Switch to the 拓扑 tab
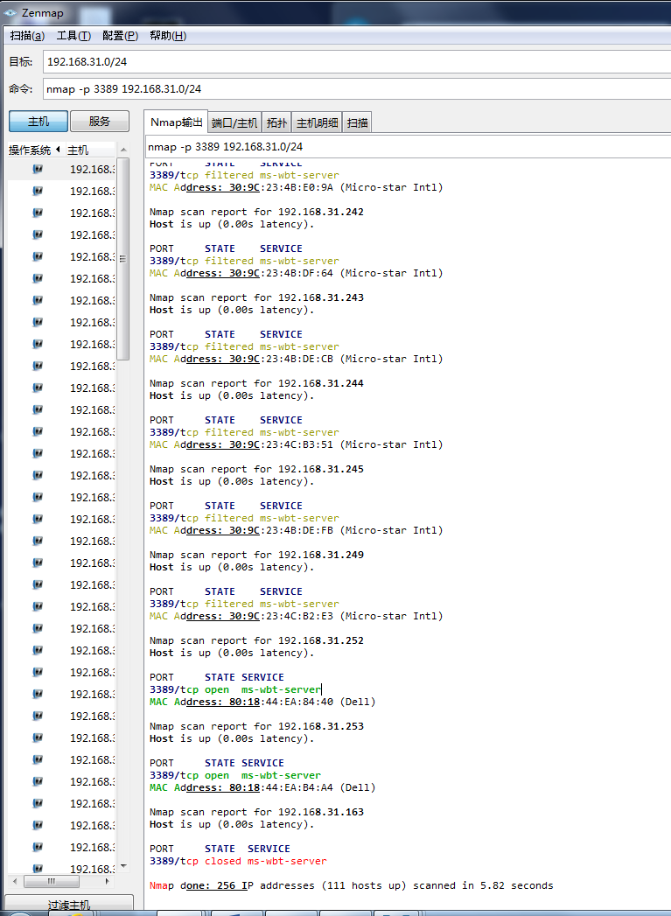The image size is (671, 916). tap(276, 122)
